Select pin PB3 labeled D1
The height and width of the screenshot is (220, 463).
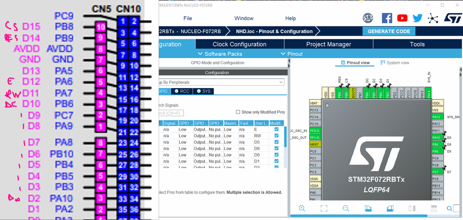[x=387, y=94]
